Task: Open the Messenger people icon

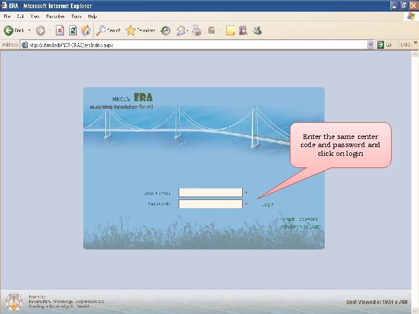Action: tap(257, 30)
